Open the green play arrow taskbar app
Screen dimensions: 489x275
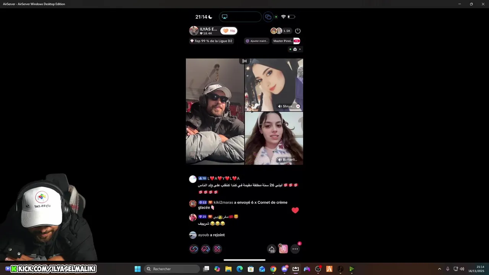click(352, 269)
